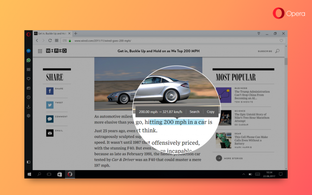Open the Opera main menu logo
Viewport: 312px width, 195px height.
click(x=28, y=34)
